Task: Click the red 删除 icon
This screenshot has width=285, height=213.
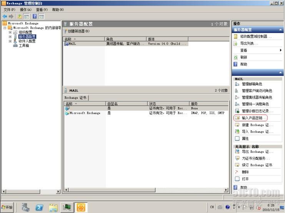Action: 237,172
